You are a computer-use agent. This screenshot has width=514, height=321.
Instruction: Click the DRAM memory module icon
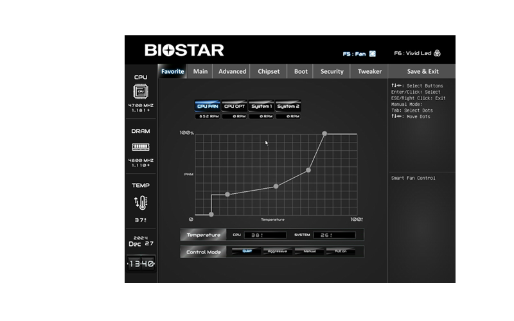pyautogui.click(x=141, y=146)
